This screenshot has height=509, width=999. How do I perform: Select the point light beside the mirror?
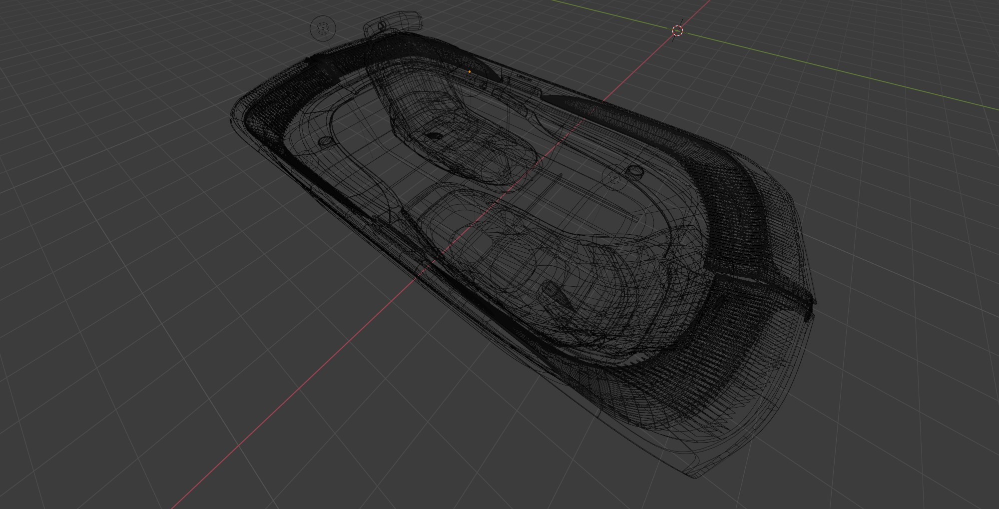(x=323, y=28)
